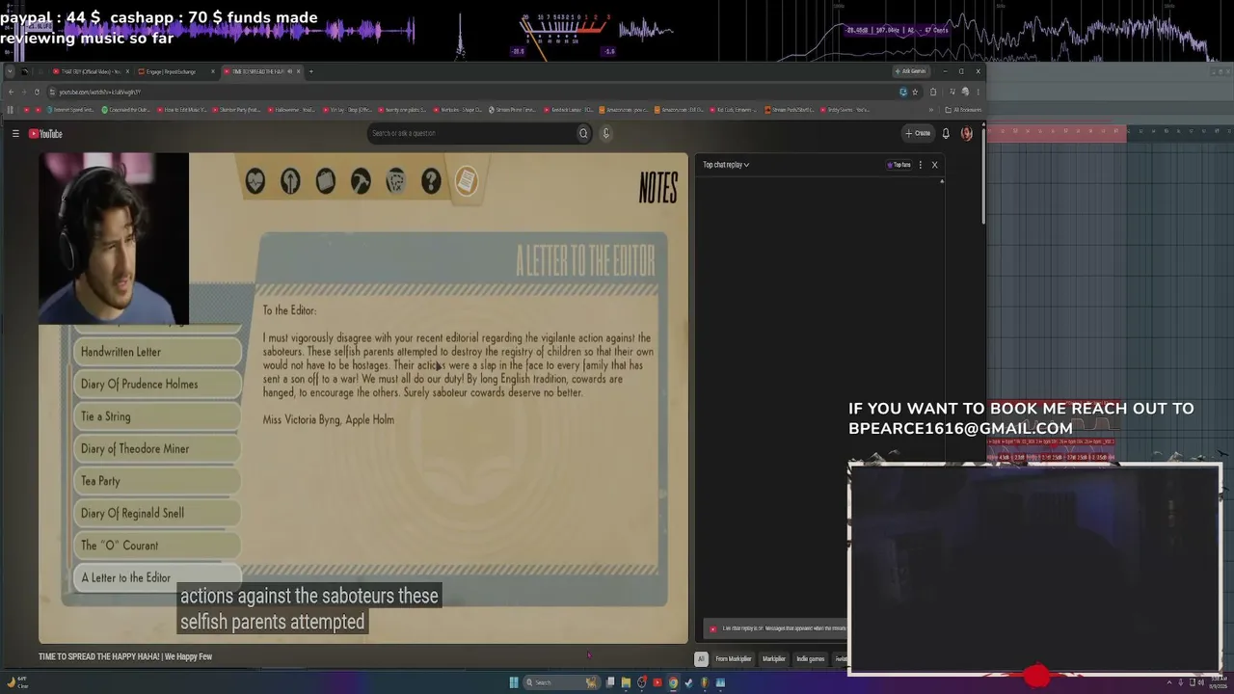Select the From Markiplier filter chip

[733, 659]
